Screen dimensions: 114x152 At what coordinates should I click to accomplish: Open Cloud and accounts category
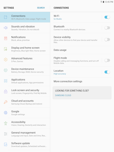[25, 102]
